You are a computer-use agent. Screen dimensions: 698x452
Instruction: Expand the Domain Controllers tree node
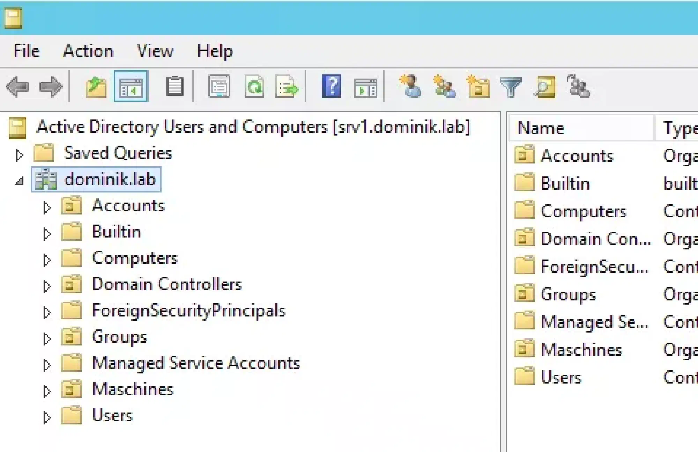(47, 286)
